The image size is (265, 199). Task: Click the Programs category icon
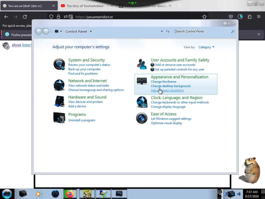tap(59, 117)
